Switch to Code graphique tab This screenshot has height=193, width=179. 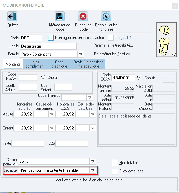pyautogui.click(x=59, y=64)
